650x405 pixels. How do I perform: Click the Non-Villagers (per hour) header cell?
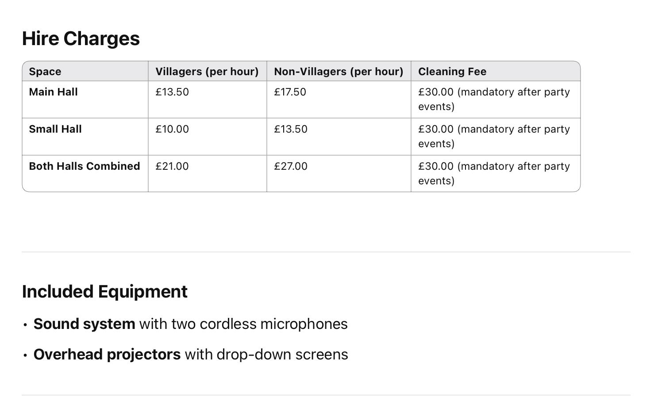tap(338, 71)
